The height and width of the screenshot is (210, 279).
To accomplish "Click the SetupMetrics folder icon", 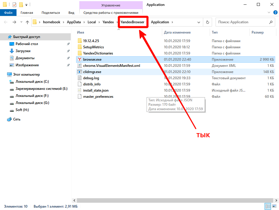I will [x=80, y=47].
